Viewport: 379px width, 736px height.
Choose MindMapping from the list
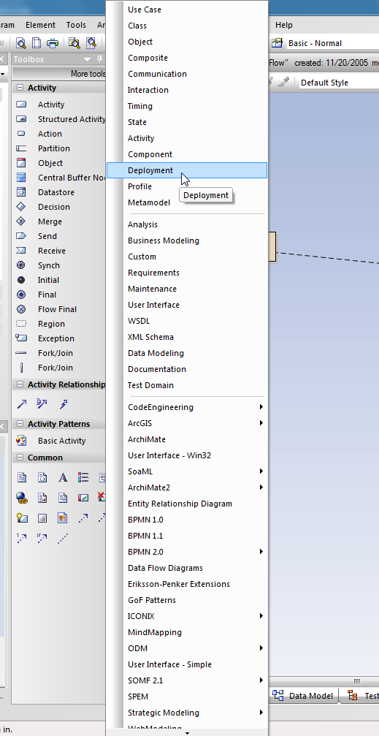(187, 631)
